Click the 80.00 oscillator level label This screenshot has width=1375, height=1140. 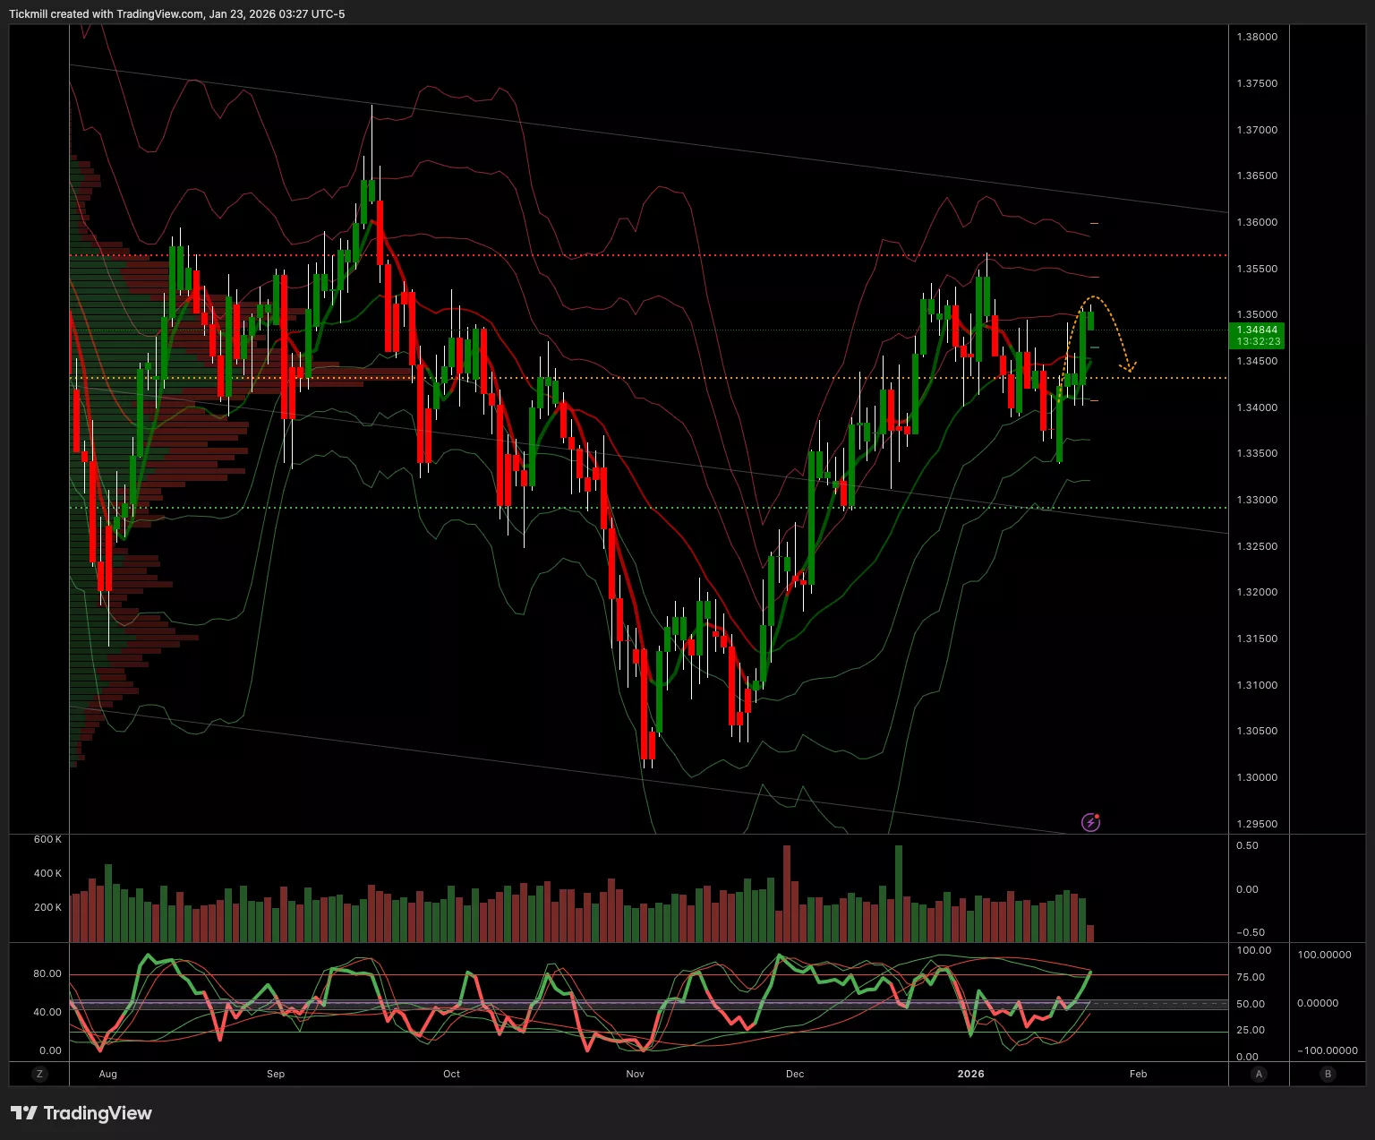coord(47,973)
